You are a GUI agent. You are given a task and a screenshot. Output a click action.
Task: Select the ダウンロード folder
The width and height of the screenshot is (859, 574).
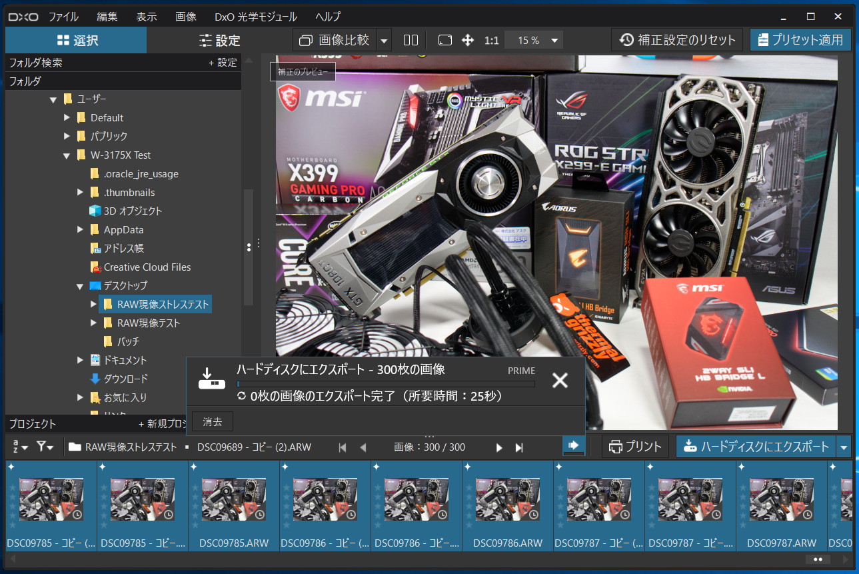point(119,379)
